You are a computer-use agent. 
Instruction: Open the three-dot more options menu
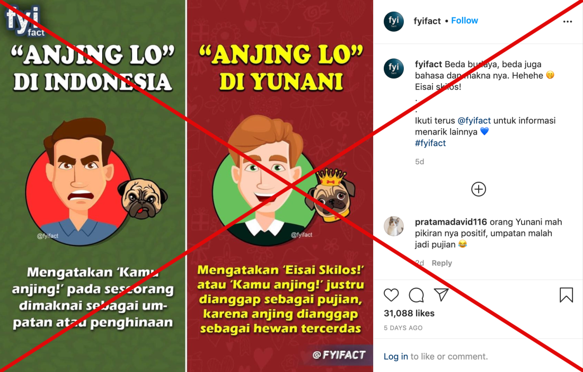coord(568,22)
